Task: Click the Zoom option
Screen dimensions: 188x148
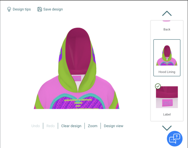Action: 93,126
